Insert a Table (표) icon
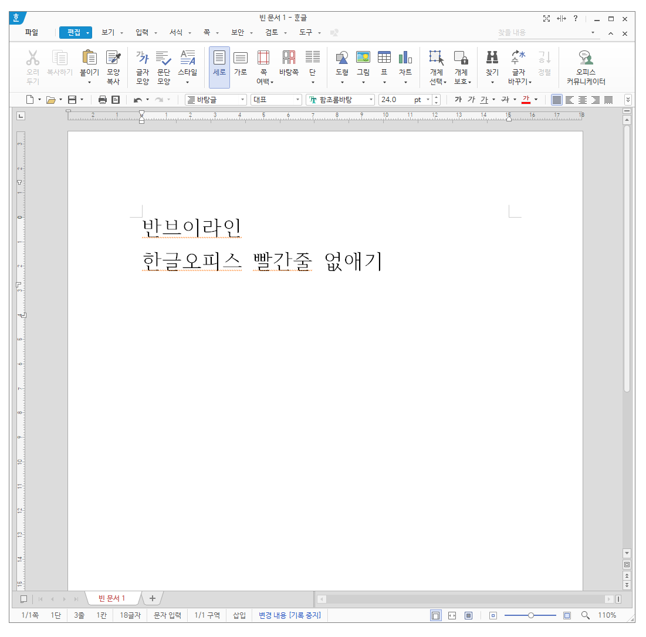Viewport: 646px width, 637px height. (x=384, y=58)
